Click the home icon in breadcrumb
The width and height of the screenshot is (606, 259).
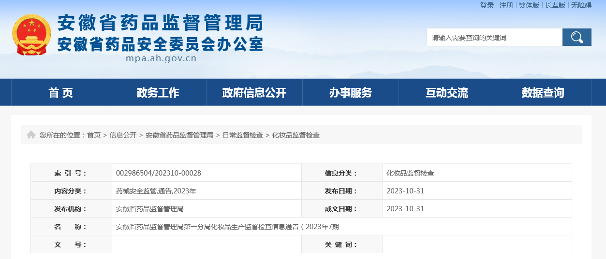pos(31,135)
